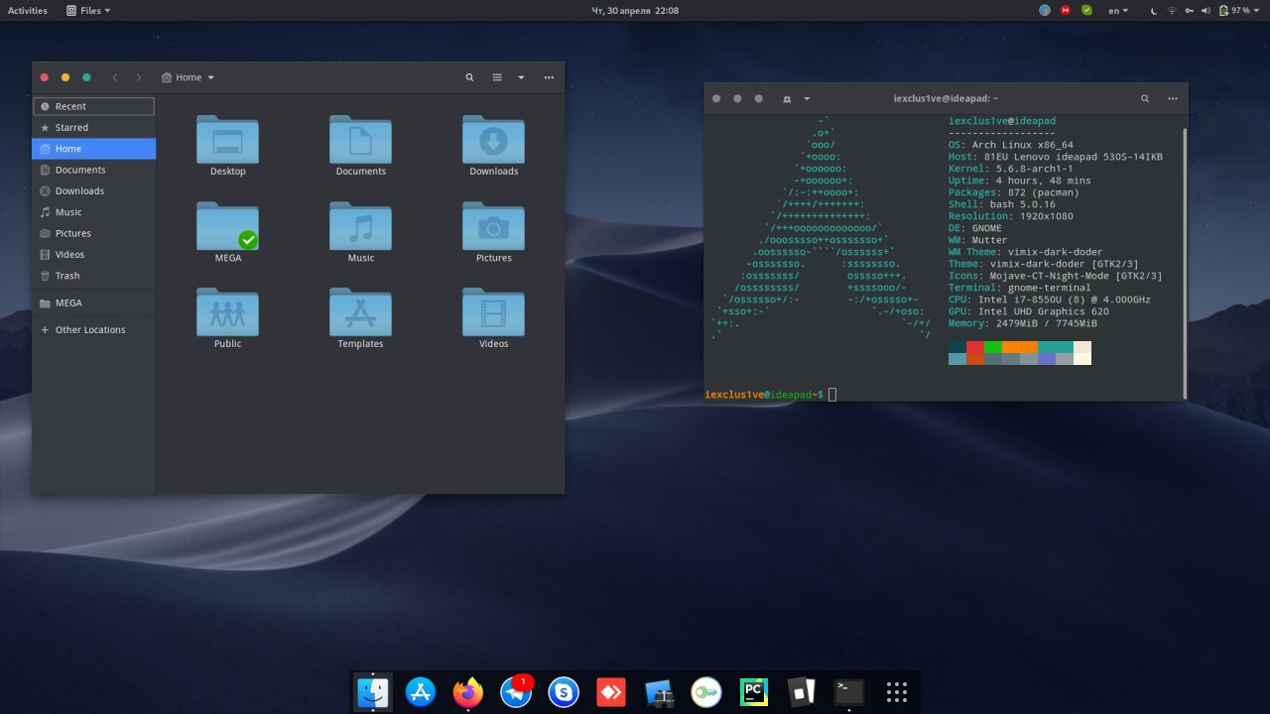Open system menu arrow beside battery
Image resolution: width=1270 pixels, height=714 pixels.
(1257, 10)
